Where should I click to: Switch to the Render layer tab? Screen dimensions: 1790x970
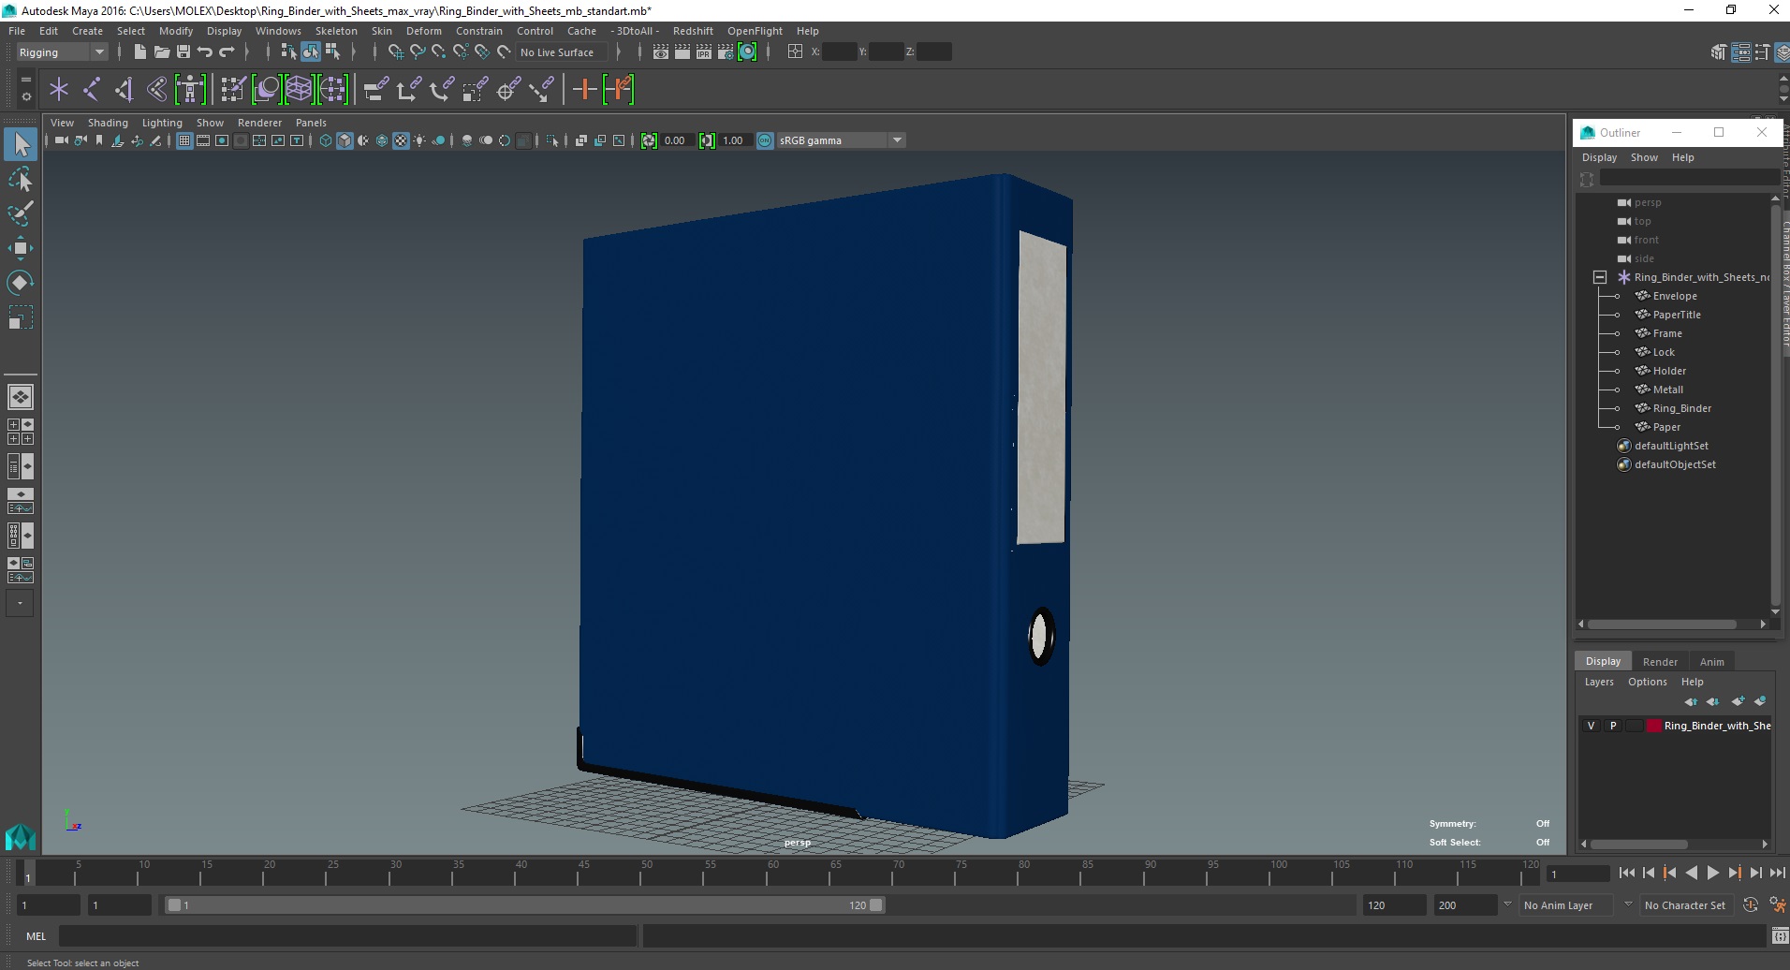[1660, 662]
